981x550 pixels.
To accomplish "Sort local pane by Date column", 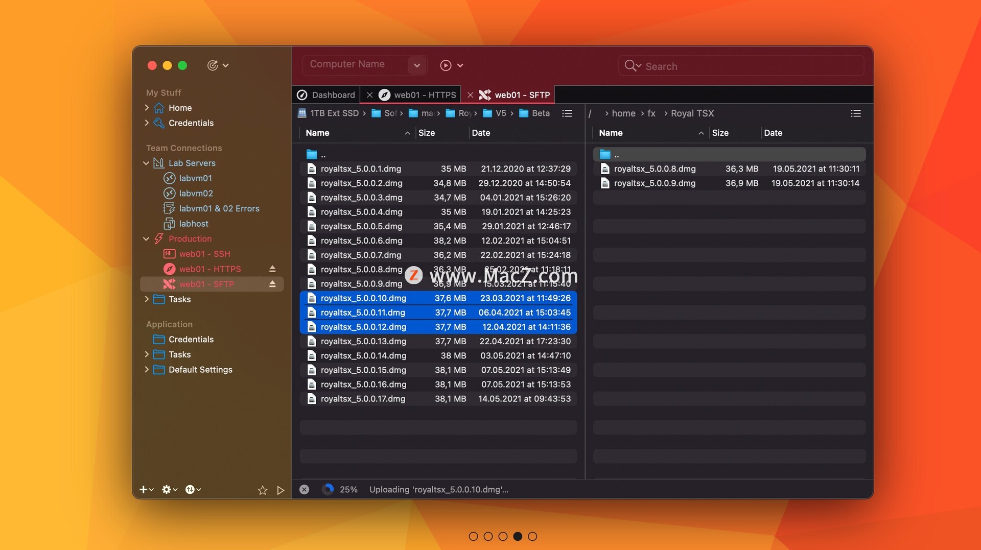I will point(524,133).
